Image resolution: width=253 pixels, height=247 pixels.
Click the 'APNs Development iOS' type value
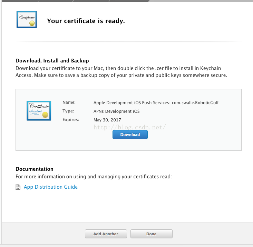(x=117, y=111)
